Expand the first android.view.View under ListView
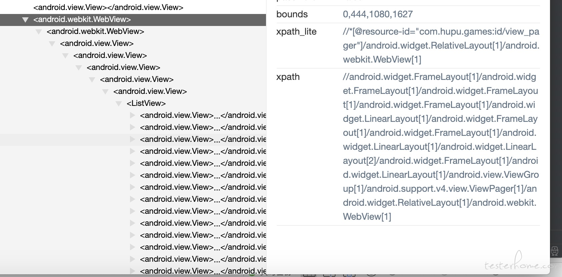562x277 pixels. [x=132, y=115]
